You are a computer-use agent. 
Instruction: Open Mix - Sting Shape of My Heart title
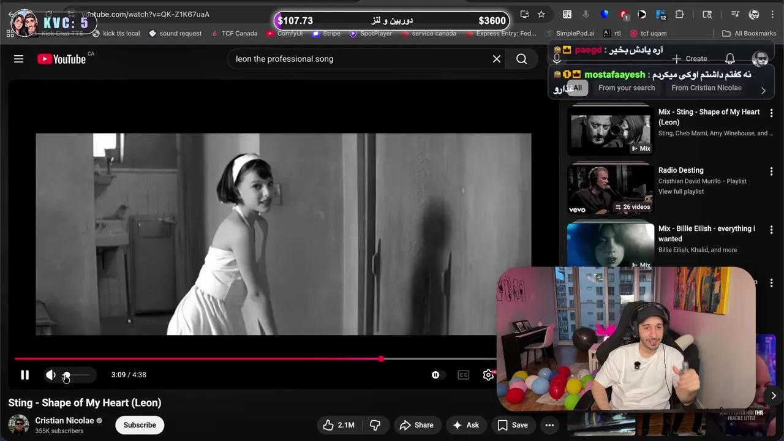click(709, 117)
